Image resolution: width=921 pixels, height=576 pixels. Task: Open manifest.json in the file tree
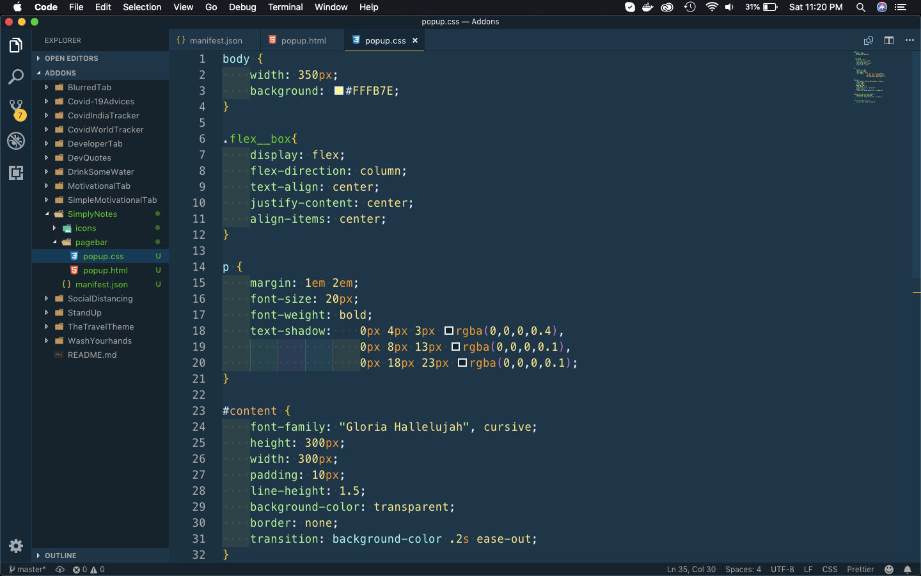100,284
